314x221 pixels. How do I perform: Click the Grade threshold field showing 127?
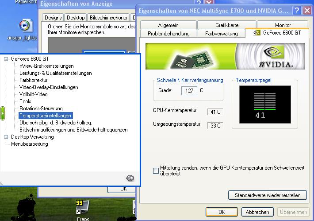(x=189, y=91)
